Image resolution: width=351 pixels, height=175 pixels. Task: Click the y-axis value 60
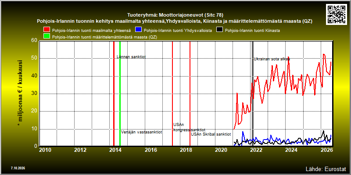click(x=34, y=41)
